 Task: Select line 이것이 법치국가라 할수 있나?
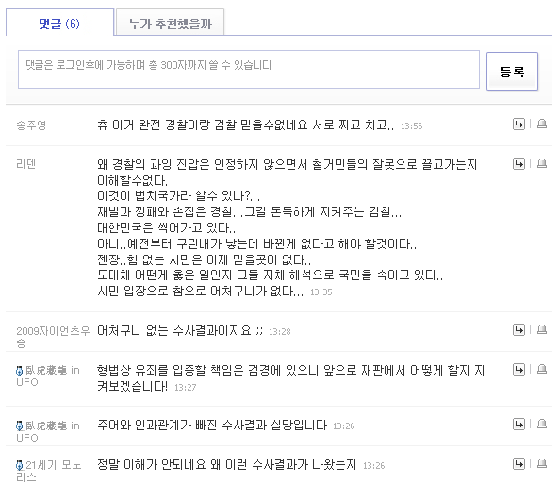(x=178, y=196)
